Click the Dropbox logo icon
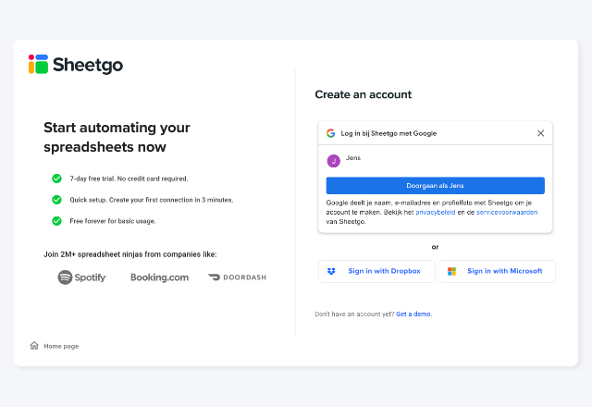The height and width of the screenshot is (407, 592). [x=331, y=271]
